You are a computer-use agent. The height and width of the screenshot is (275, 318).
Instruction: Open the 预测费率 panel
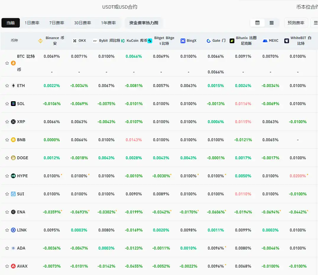pos(296,23)
